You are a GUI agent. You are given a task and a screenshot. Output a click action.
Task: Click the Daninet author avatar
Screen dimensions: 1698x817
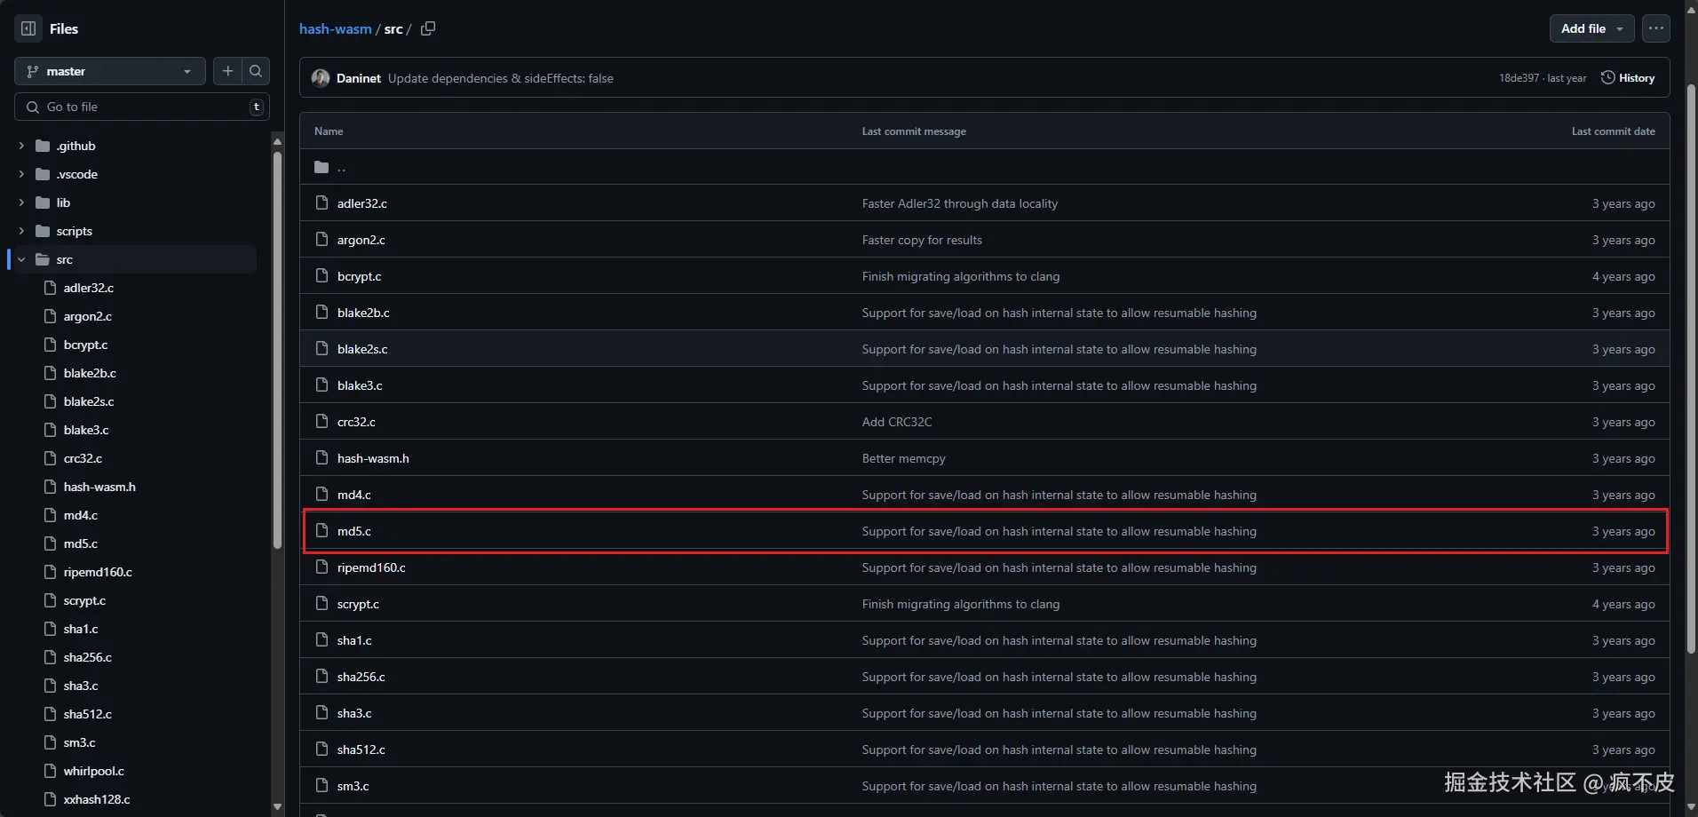(321, 78)
